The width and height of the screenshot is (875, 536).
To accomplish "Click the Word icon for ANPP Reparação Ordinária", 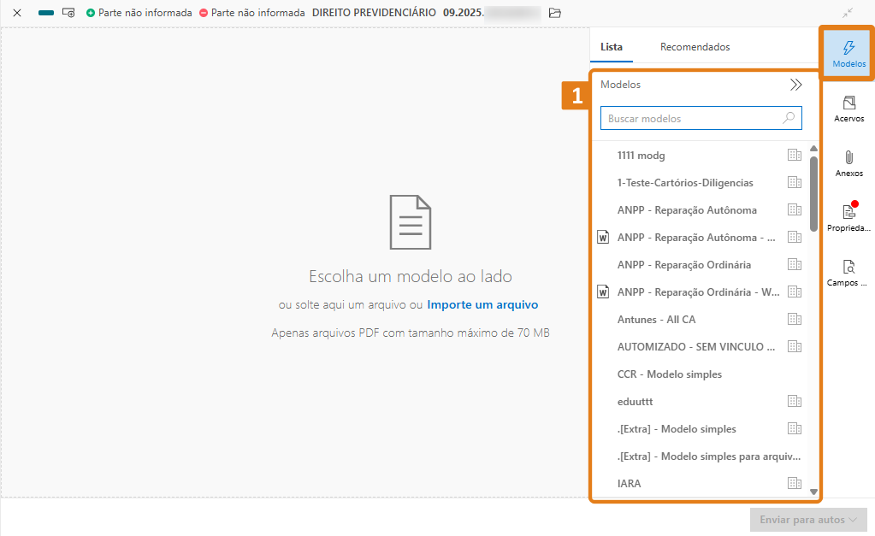I will click(603, 292).
